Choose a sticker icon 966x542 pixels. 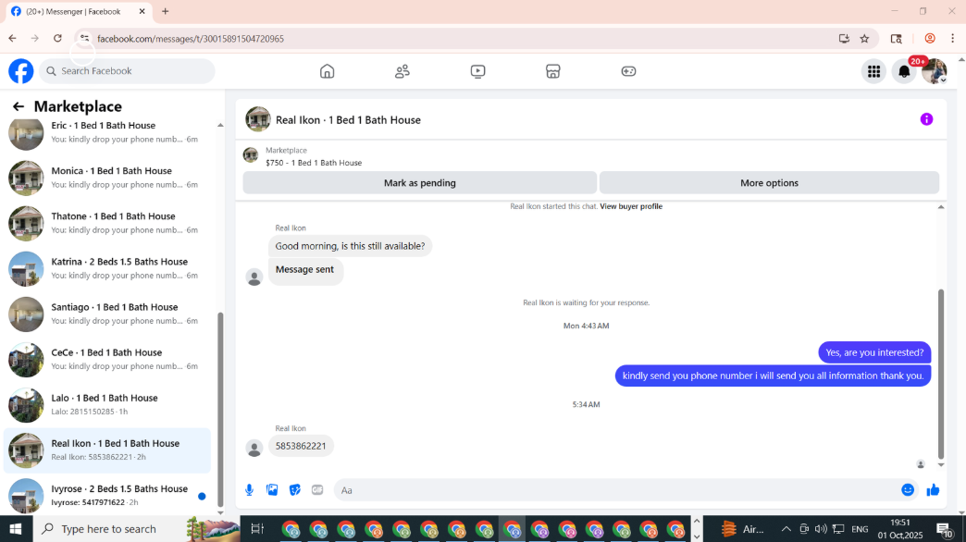point(294,490)
